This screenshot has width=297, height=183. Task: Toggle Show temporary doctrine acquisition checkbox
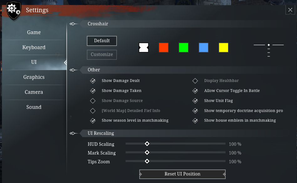click(195, 111)
